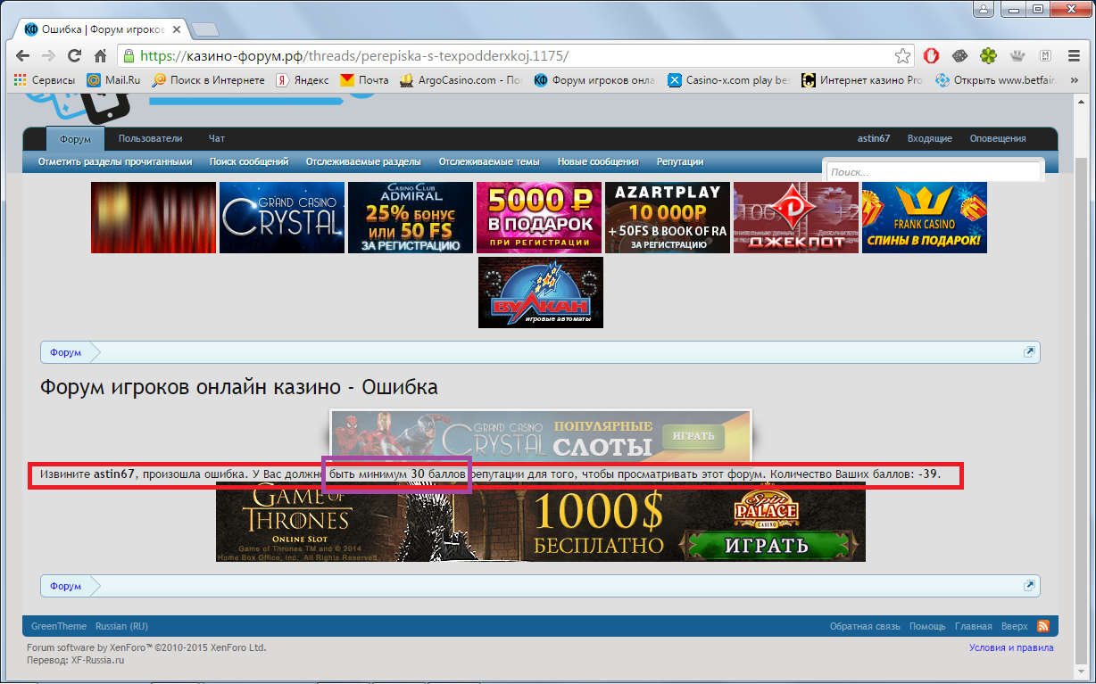Image resolution: width=1096 pixels, height=684 pixels.
Task: Open Обратная связь
Action: click(865, 626)
